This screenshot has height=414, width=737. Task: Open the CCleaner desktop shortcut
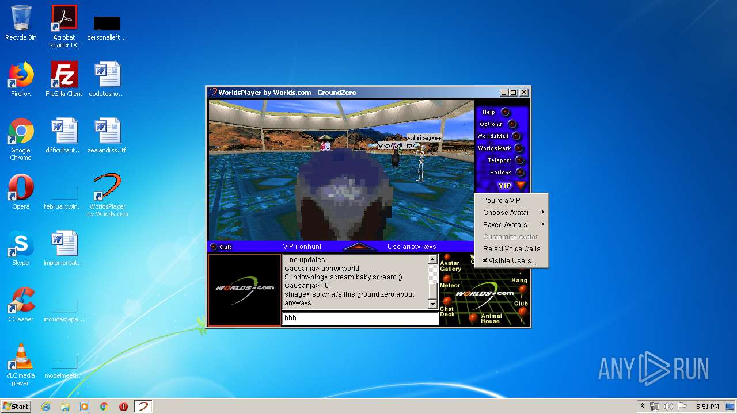[x=21, y=305]
